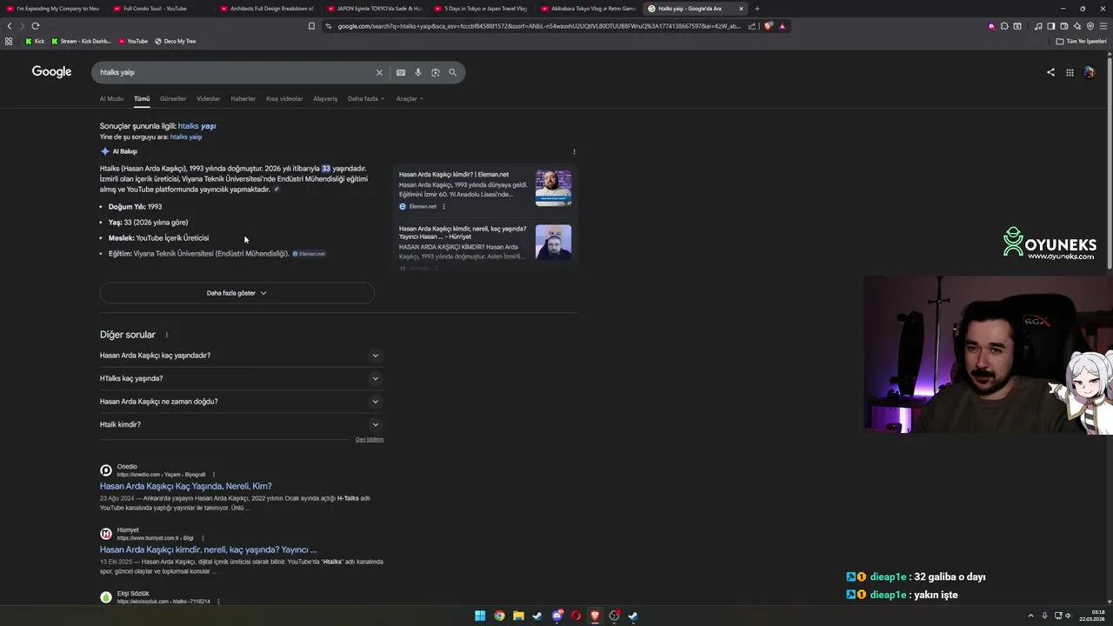Open Leo AI sparkle icon in toolbar

point(1077,26)
